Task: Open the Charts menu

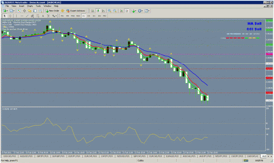Action: pyautogui.click(x=30, y=6)
